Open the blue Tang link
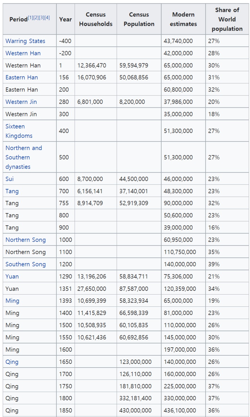This screenshot has width=250, height=417. [x=12, y=191]
